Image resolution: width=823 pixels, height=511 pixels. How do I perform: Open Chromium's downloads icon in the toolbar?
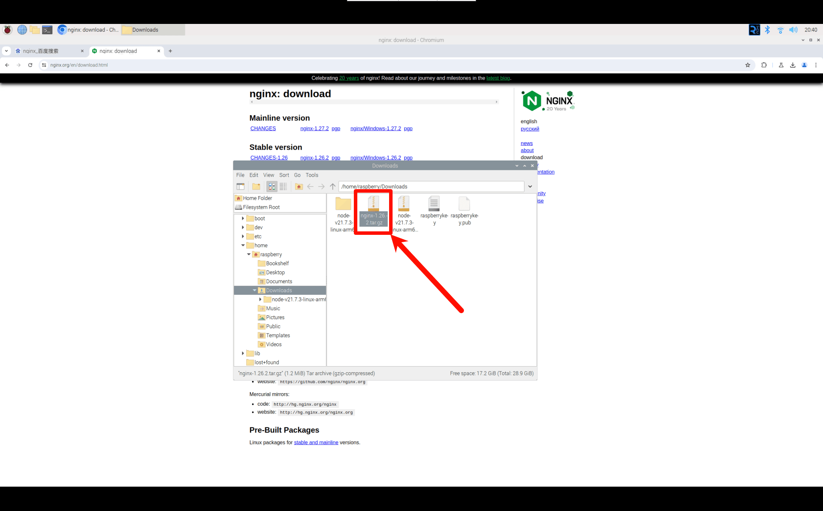click(793, 65)
